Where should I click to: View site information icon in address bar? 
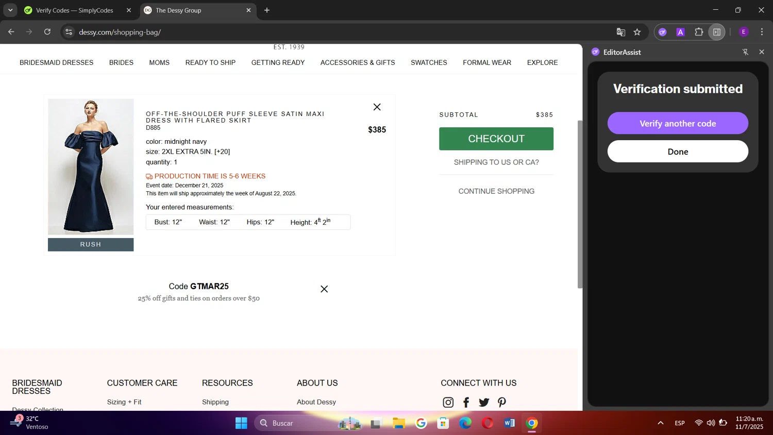(x=69, y=32)
